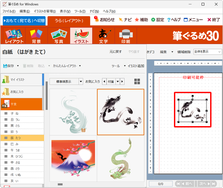223x188 pixels.
Task: Open the イラストの管理 menu
Action: coord(45,11)
